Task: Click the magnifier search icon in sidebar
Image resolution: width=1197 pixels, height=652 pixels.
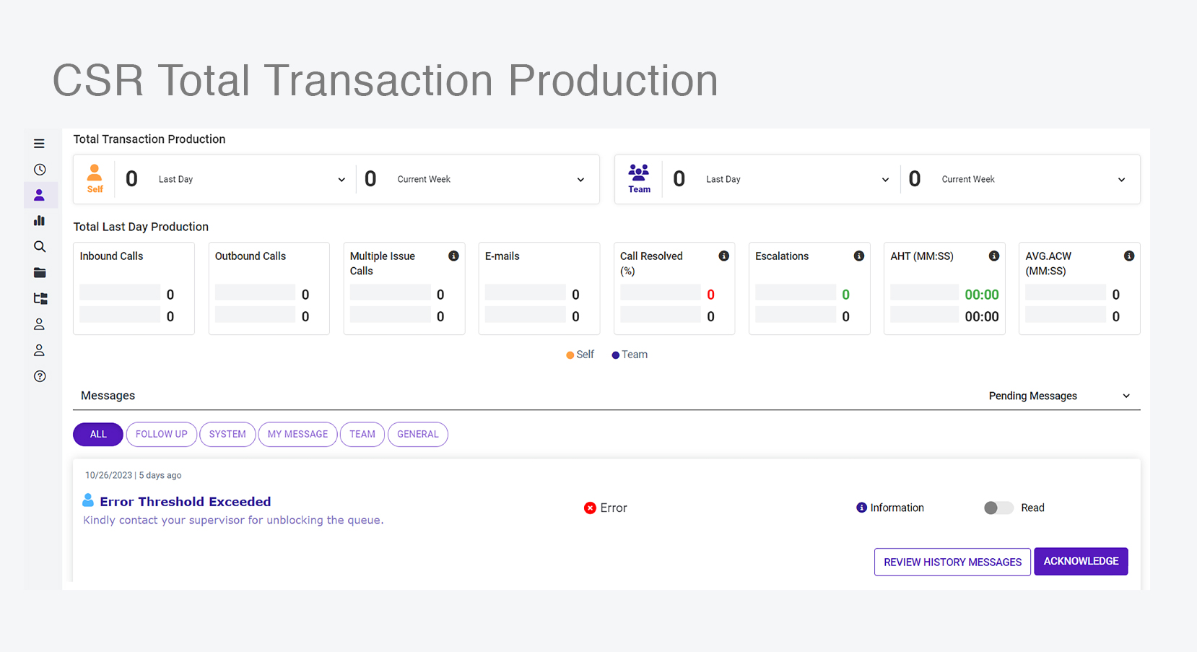Action: pyautogui.click(x=40, y=247)
